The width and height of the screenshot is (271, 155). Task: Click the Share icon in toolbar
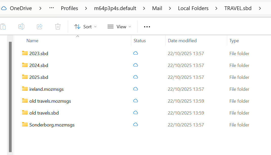click(40, 27)
